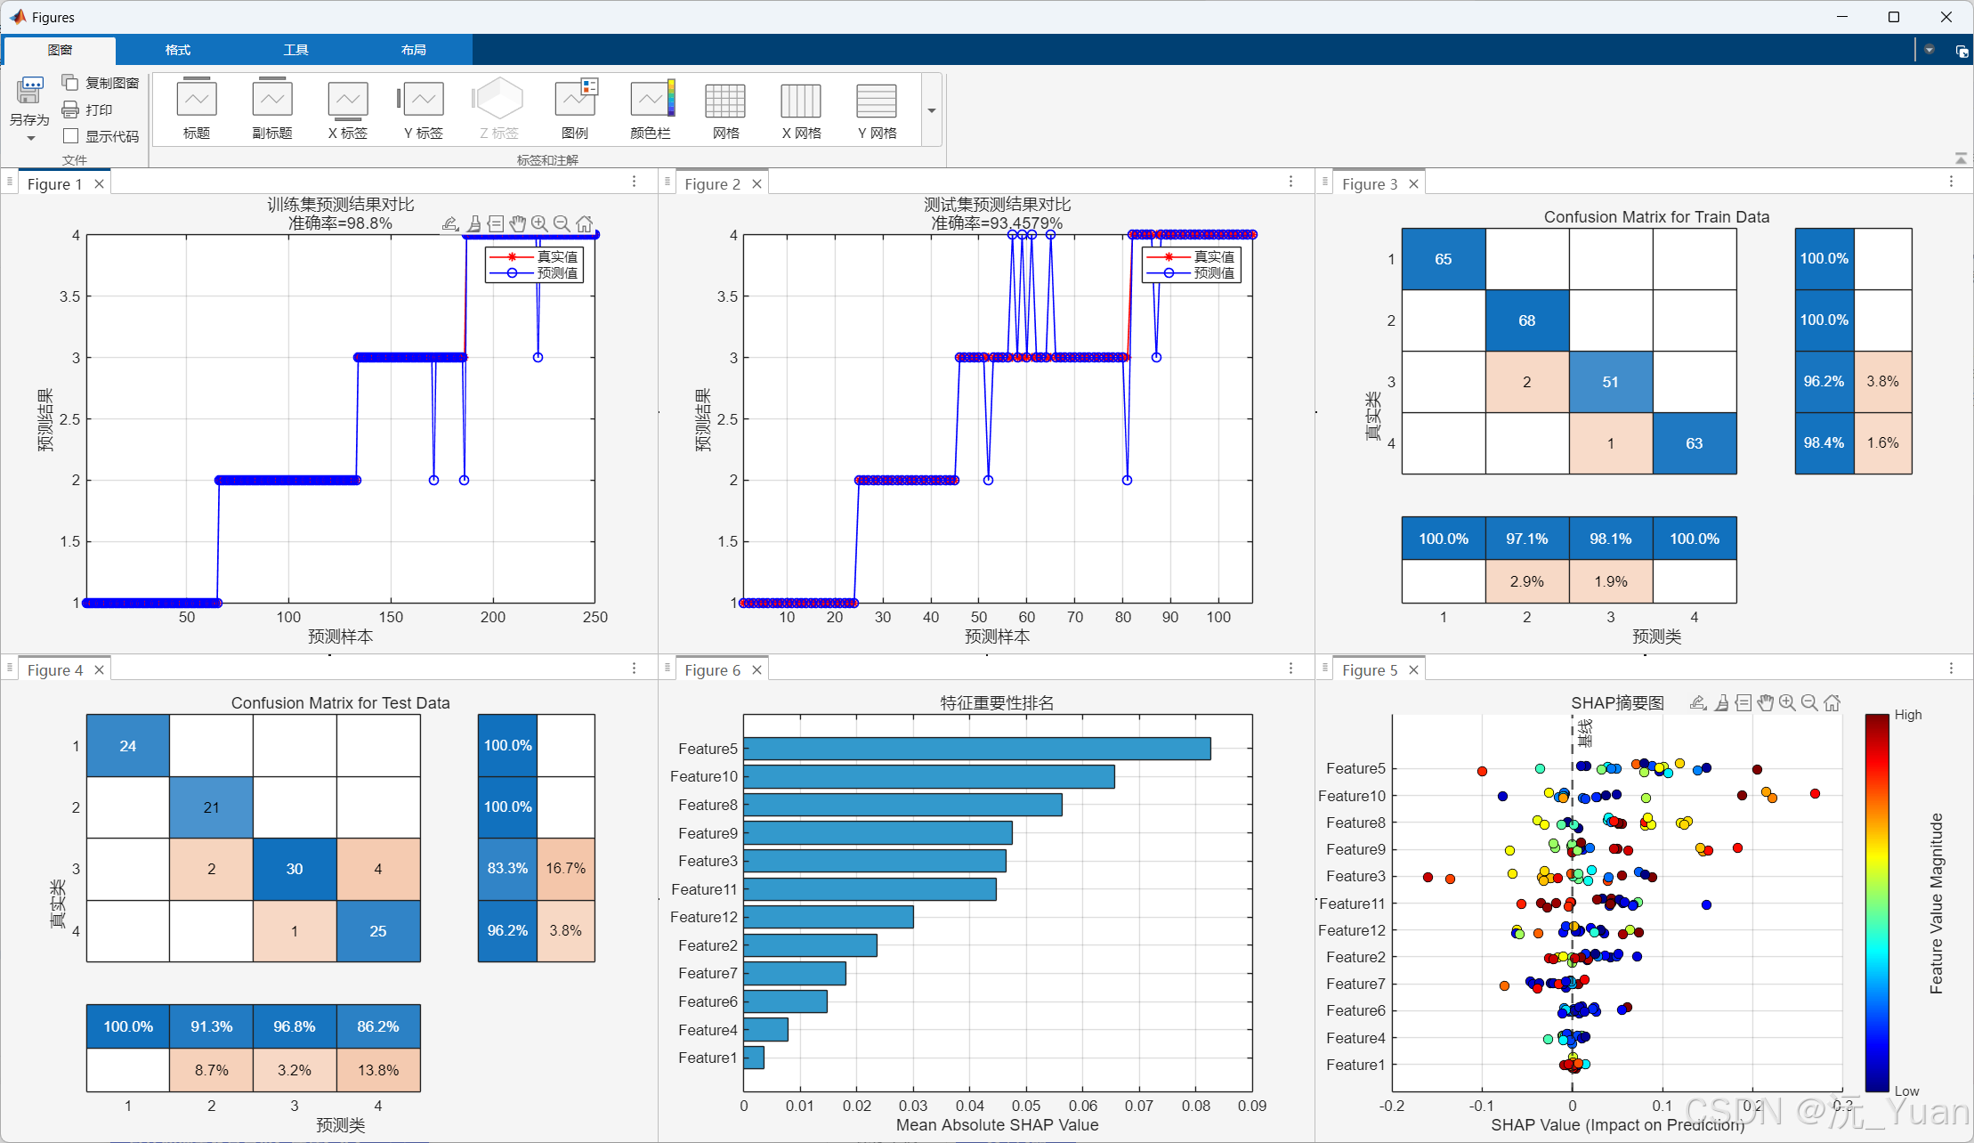Screen dimensions: 1974x1143
Task: Enable the 显示代码 checkbox
Action: (71, 136)
